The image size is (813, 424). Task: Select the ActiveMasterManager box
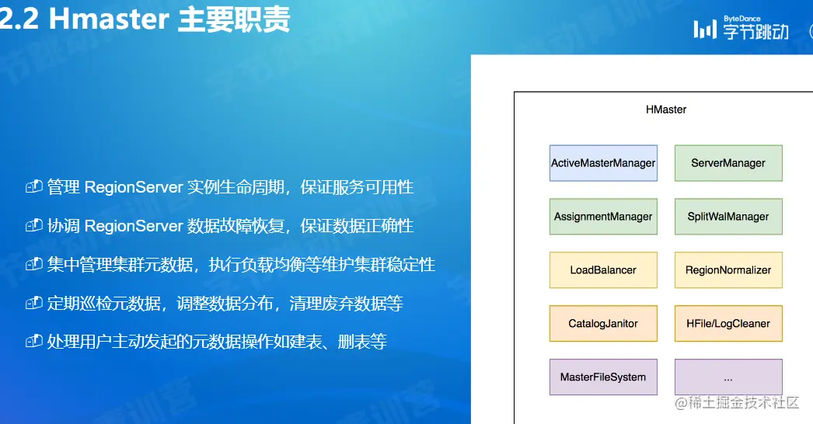coord(603,163)
